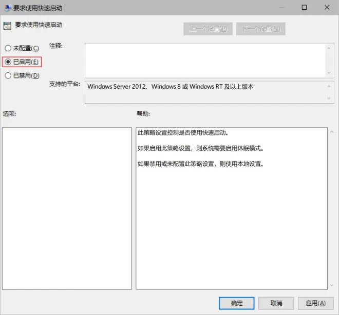339x315 pixels.
Task: Click the heading text 要求使用快速启动 below title bar
Action: 39,25
